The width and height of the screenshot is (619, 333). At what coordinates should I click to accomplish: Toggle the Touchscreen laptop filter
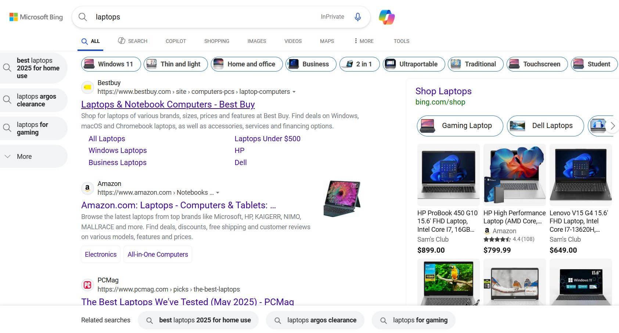(537, 64)
